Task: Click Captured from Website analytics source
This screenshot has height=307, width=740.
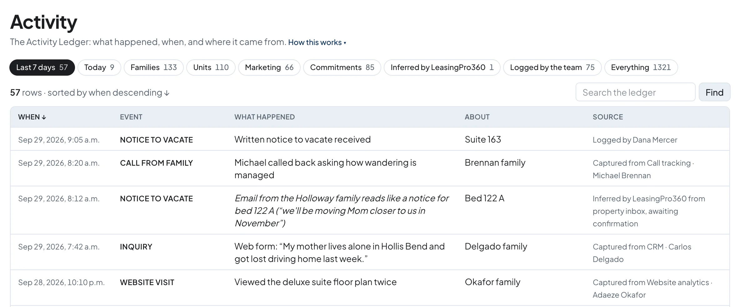Action: 652,289
